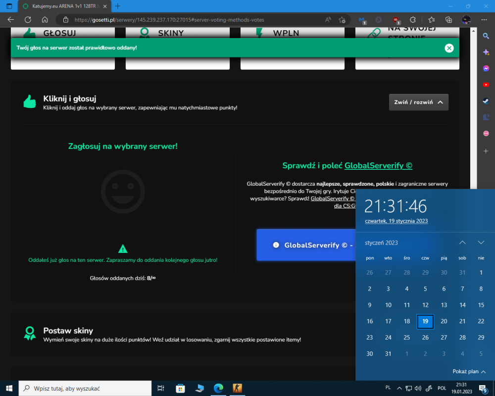This screenshot has width=495, height=396.
Task: Click the POL keyboard language indicator
Action: tap(442, 388)
